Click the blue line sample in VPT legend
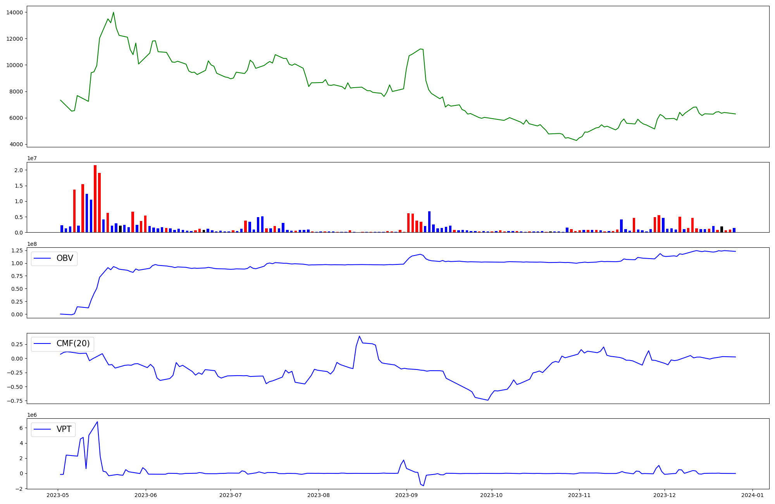This screenshot has width=775, height=504. click(x=43, y=430)
